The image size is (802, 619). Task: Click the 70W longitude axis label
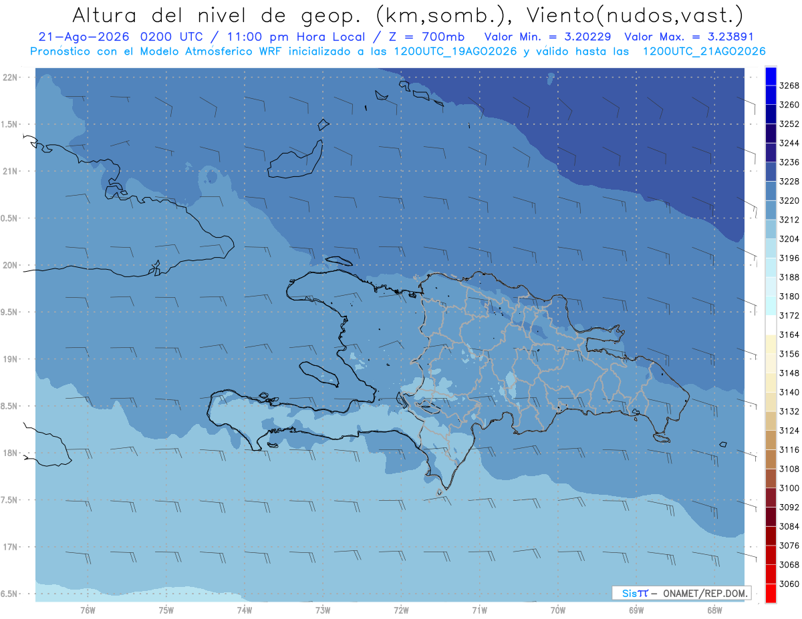pyautogui.click(x=558, y=610)
